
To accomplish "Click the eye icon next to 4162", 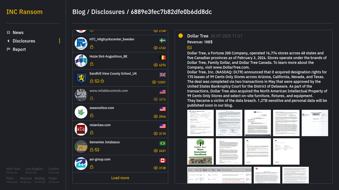I will coord(156,48).
